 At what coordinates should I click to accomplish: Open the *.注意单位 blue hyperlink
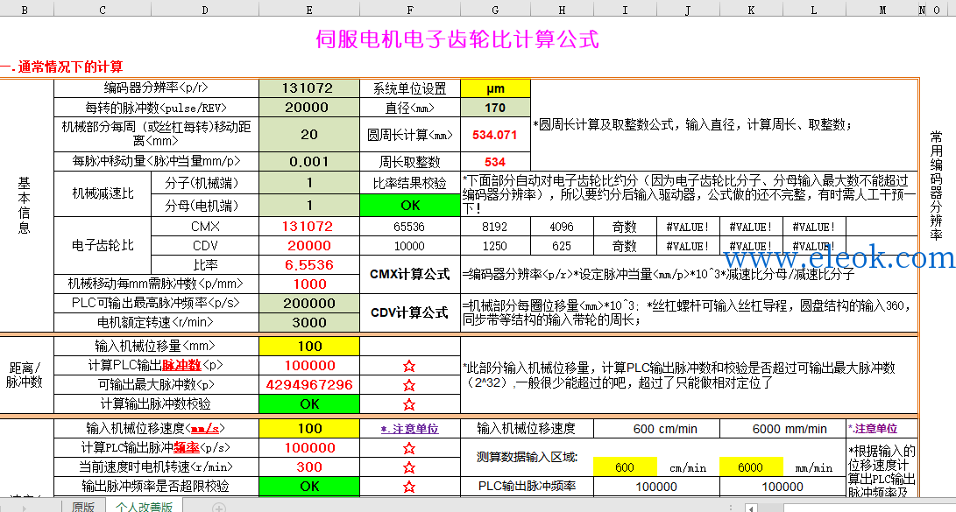(410, 429)
